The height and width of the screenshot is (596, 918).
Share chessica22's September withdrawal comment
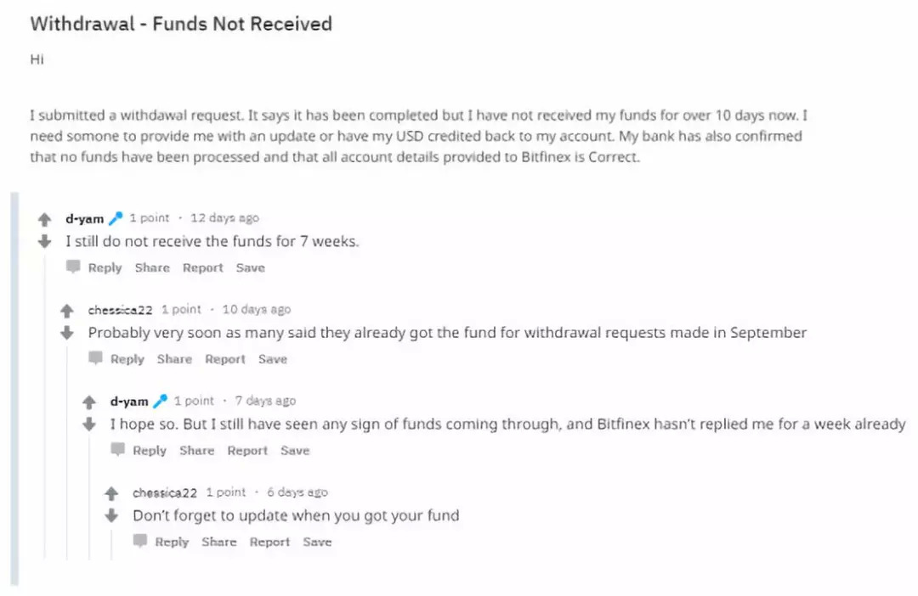click(174, 359)
